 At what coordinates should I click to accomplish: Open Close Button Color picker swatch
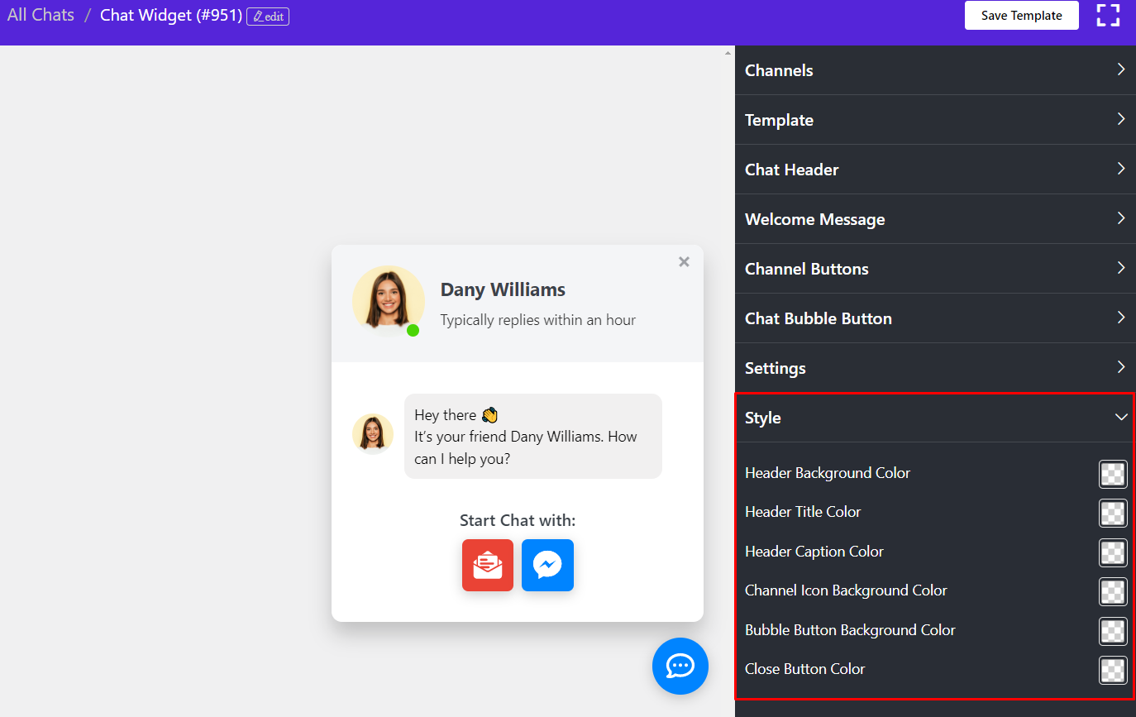[1113, 670]
